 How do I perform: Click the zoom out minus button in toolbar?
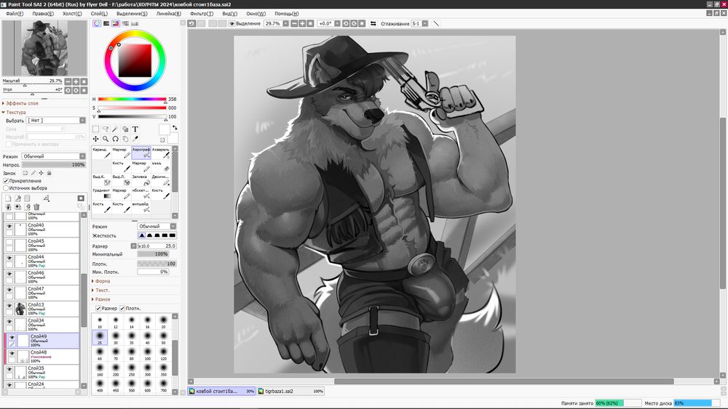coord(294,23)
